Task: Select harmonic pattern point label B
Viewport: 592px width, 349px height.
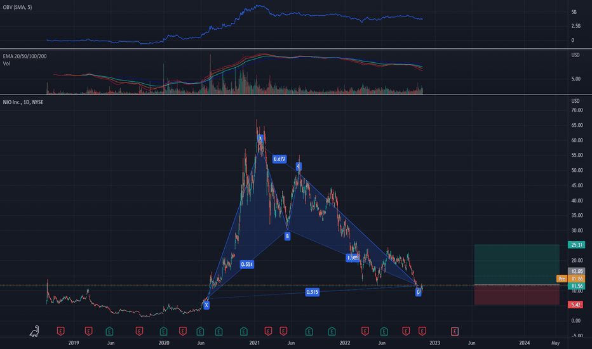Action: 287,236
